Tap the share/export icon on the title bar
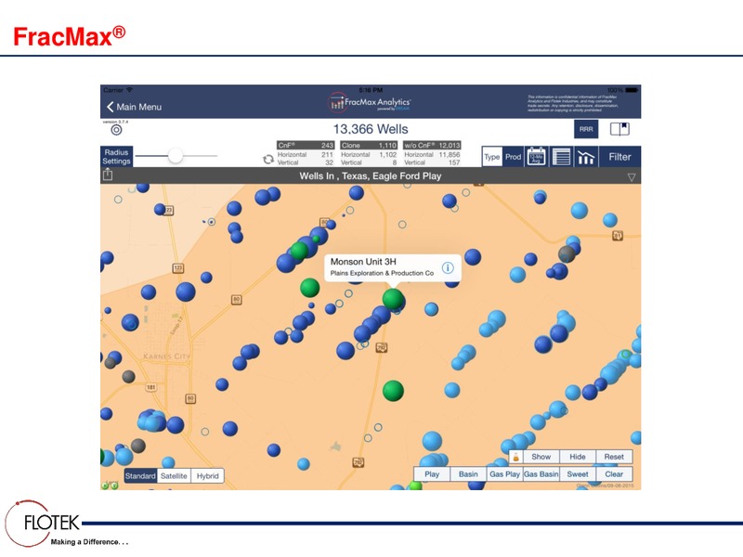Image resolution: width=743 pixels, height=557 pixels. (x=108, y=175)
